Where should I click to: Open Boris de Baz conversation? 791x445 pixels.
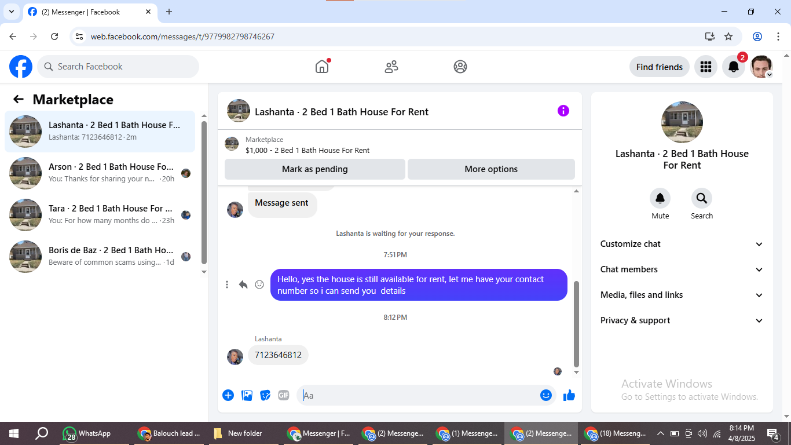point(100,257)
